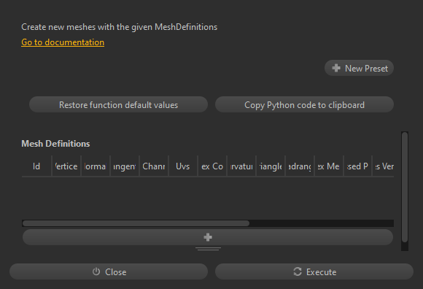Open the Go to documentation link
This screenshot has height=289, width=423.
pyautogui.click(x=63, y=42)
